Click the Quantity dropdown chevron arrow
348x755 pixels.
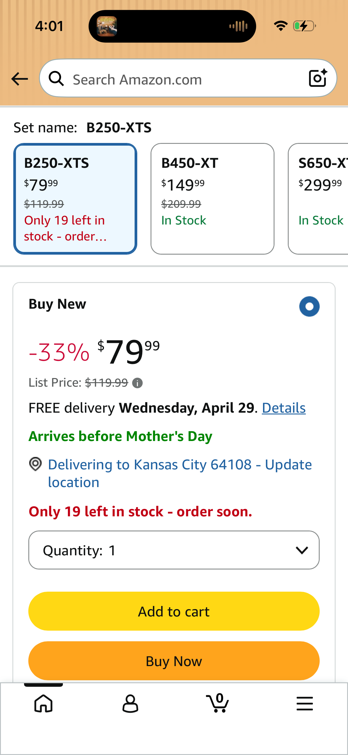(302, 550)
